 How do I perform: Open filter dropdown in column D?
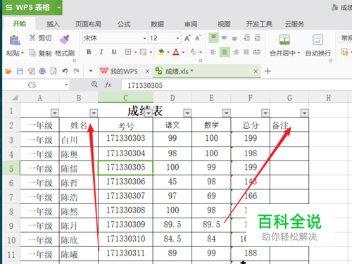[187, 113]
